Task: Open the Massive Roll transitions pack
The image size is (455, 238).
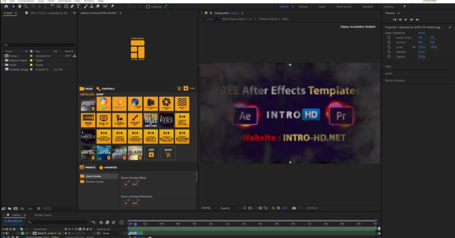Action: tap(182, 120)
